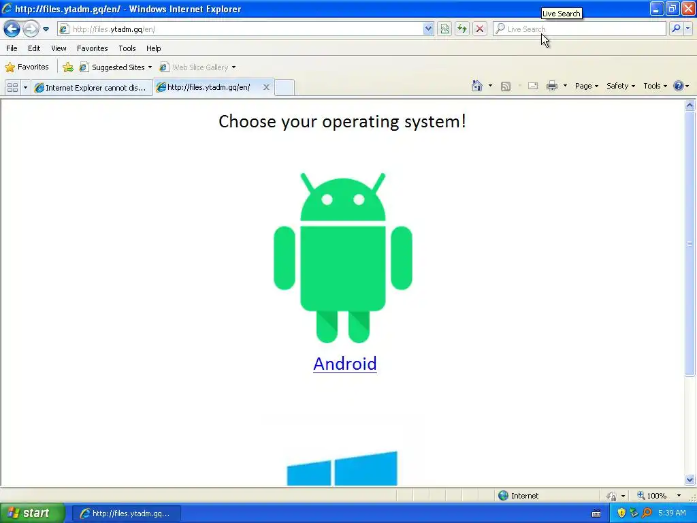This screenshot has height=523, width=697.
Task: Click the Favorites star button
Action: (27, 67)
